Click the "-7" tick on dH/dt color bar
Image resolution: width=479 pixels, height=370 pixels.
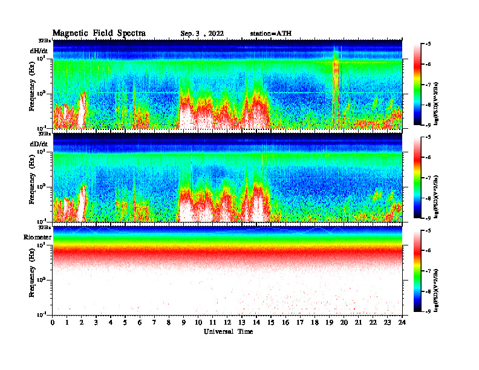(428, 85)
